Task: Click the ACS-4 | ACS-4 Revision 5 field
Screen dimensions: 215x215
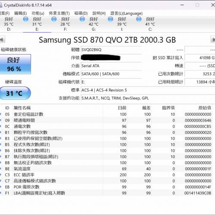Action: [148, 90]
